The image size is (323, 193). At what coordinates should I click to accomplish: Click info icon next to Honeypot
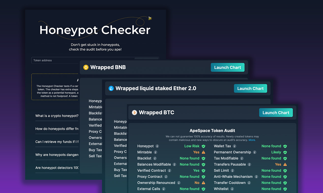[x=157, y=146]
